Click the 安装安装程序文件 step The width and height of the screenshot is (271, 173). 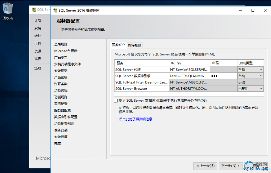67,64
